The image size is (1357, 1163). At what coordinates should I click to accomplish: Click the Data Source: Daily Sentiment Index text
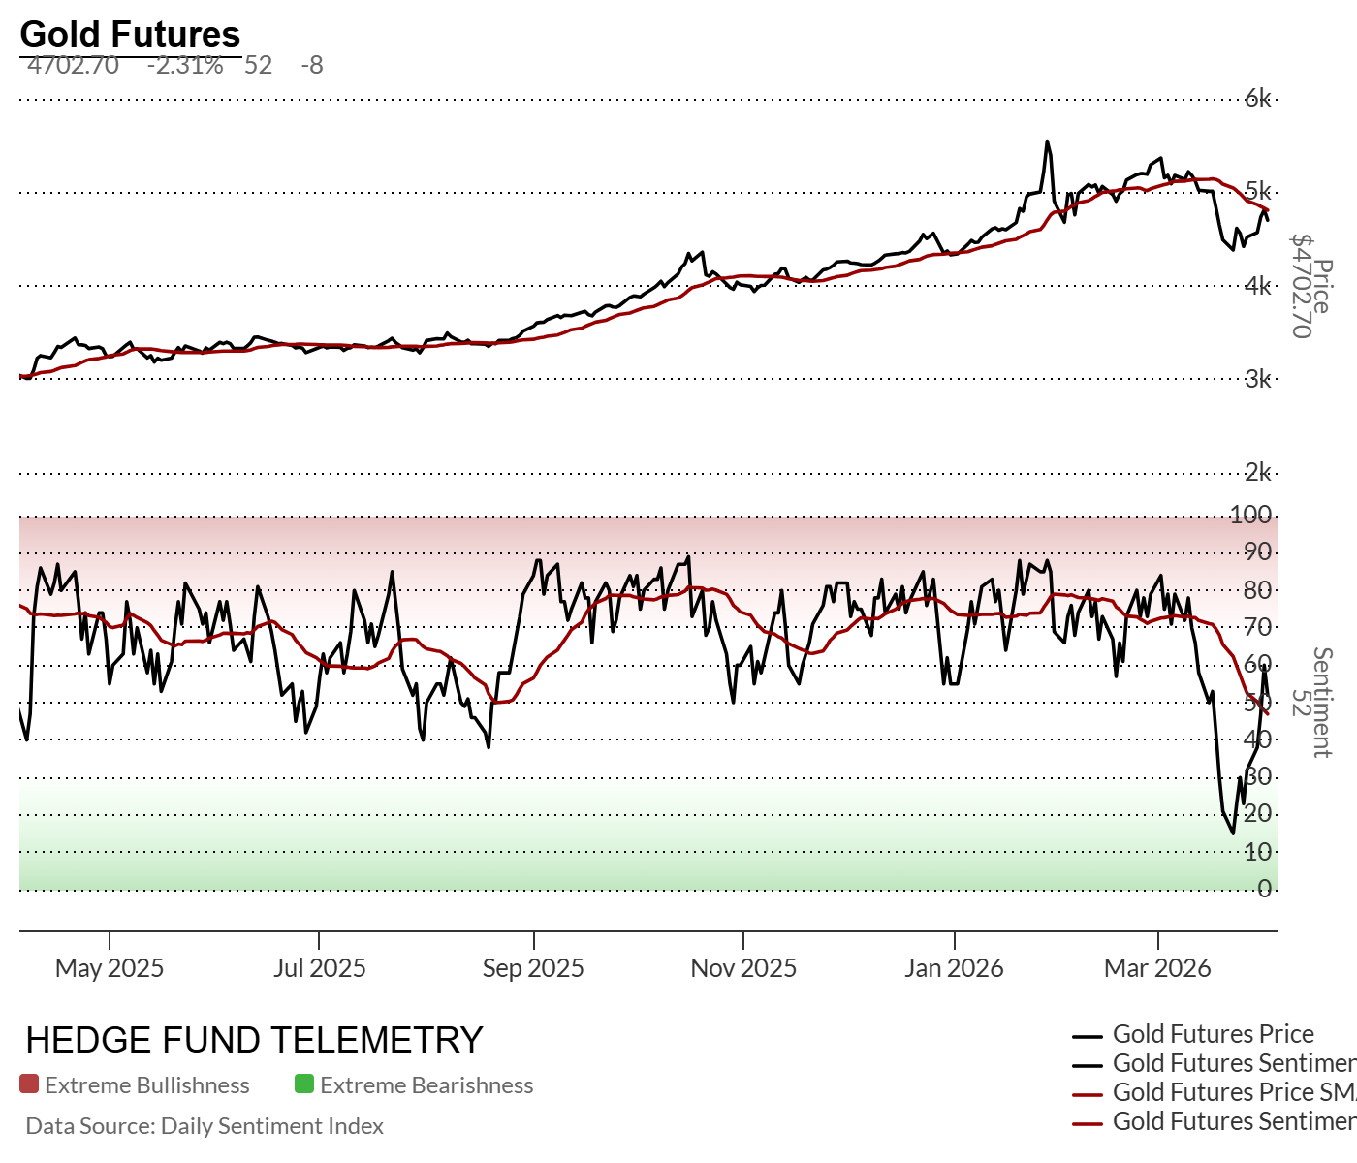(x=205, y=1126)
